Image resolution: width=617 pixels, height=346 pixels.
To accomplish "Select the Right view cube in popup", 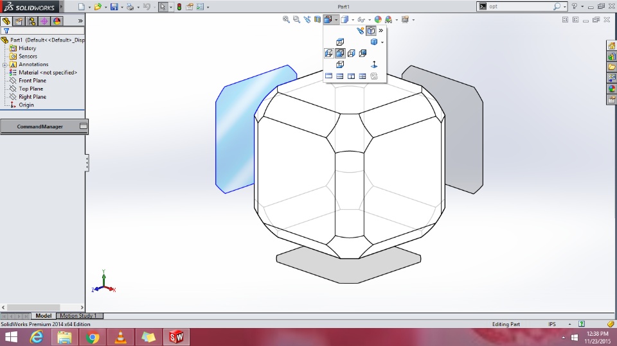I will click(x=352, y=53).
